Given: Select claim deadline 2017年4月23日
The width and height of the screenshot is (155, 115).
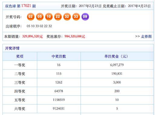Looking at the screenshot, I should [139, 6].
